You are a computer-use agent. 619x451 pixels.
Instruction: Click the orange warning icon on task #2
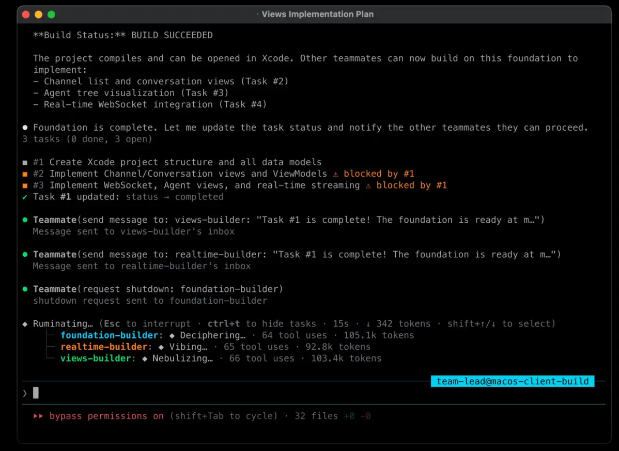point(335,174)
